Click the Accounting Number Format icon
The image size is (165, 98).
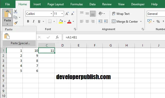point(149,21)
